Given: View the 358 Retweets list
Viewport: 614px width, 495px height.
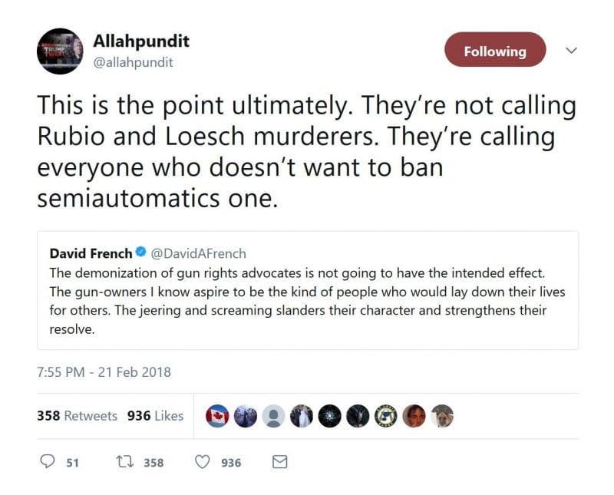Looking at the screenshot, I should tap(77, 416).
